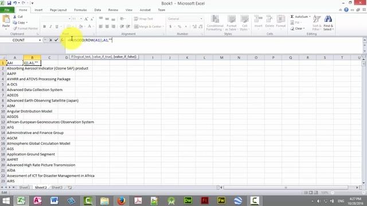Open Firefox from the taskbar
This screenshot has height=206, width=367.
(121, 201)
